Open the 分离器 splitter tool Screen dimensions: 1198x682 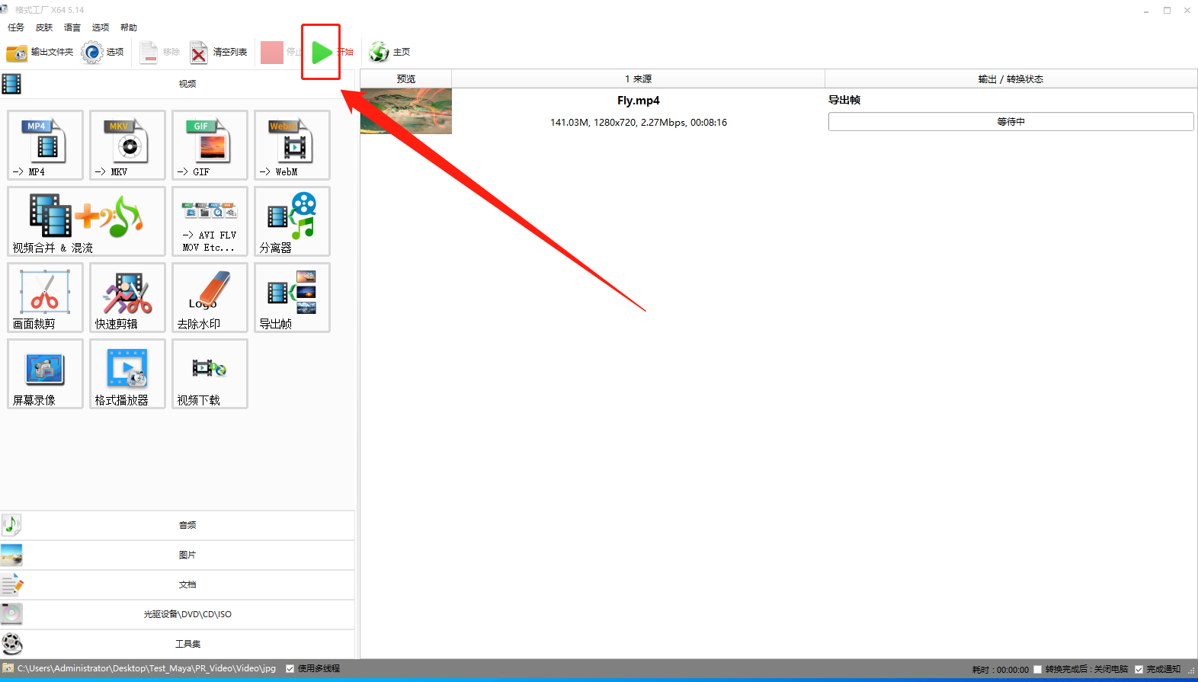pos(292,221)
